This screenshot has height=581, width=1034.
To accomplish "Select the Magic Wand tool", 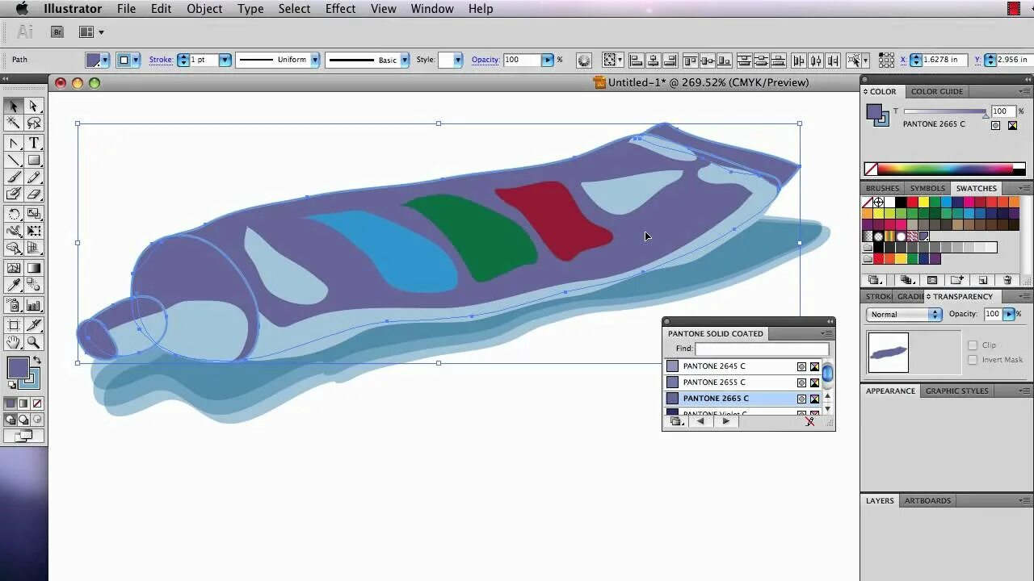I will [14, 123].
